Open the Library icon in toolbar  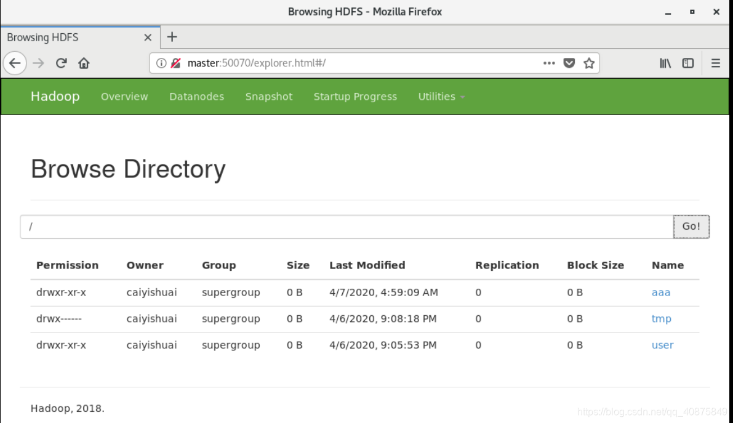(665, 63)
